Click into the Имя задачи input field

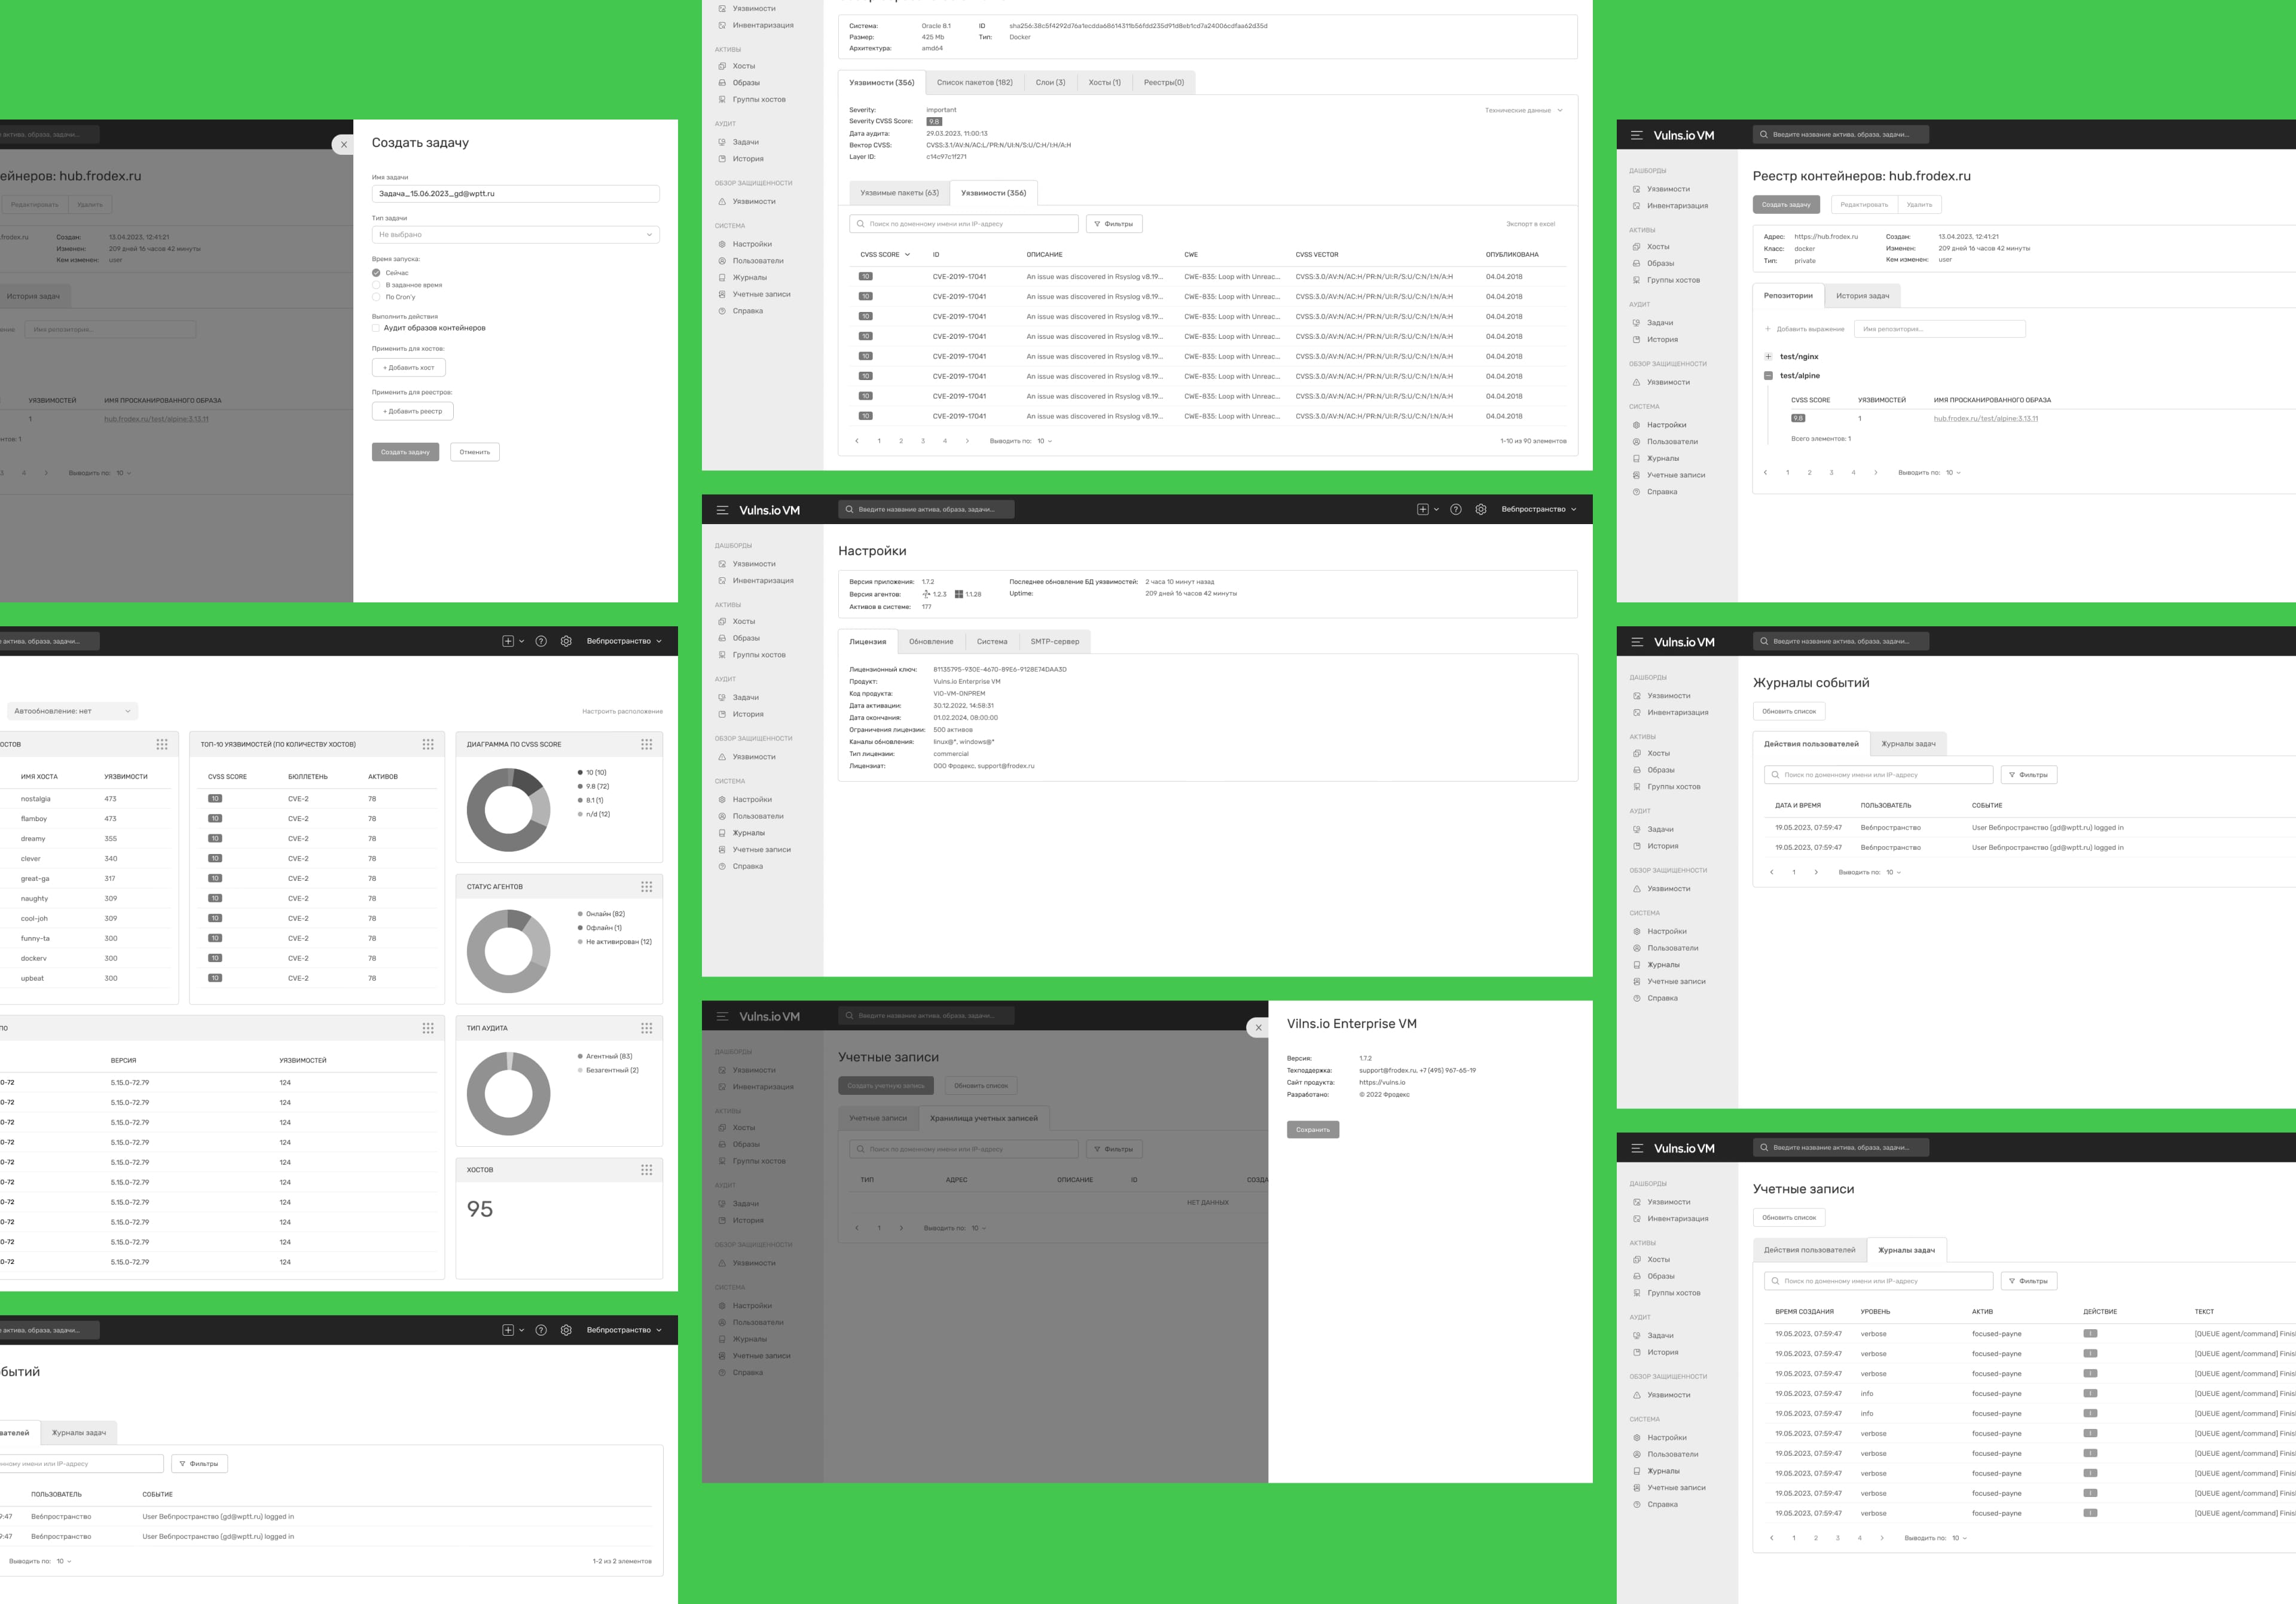tap(515, 194)
